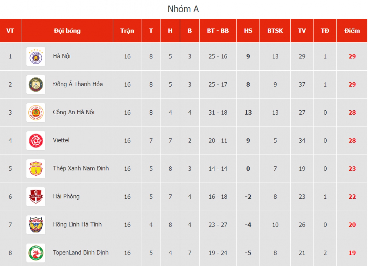Image resolution: width=368 pixels, height=266 pixels.
Task: Click the Hà Nội club logo
Action: point(36,57)
